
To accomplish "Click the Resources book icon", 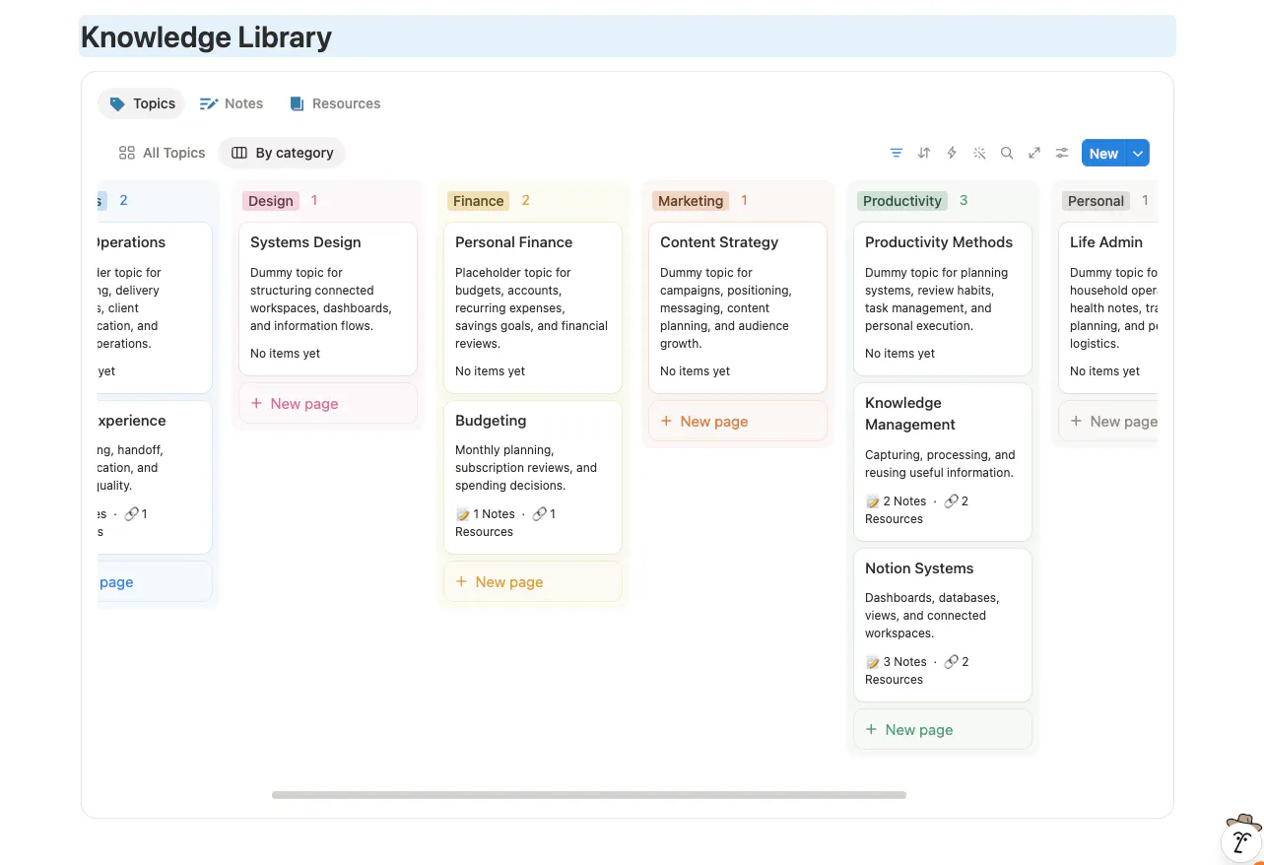I will click(x=297, y=103).
